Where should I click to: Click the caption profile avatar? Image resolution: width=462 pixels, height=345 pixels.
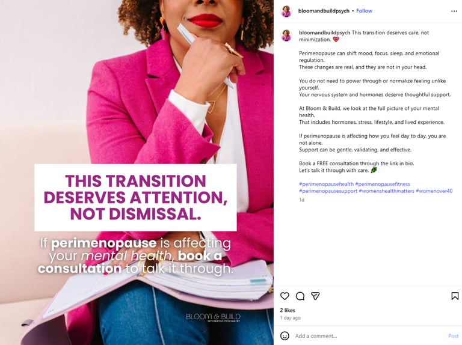click(x=286, y=35)
